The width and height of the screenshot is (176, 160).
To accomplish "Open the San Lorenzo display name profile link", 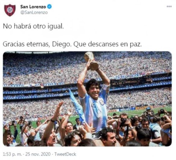I will coord(33,7).
